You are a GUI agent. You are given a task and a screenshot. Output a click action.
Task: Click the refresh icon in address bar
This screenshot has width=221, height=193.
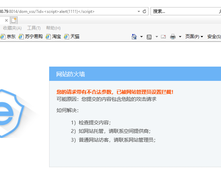(x=144, y=11)
